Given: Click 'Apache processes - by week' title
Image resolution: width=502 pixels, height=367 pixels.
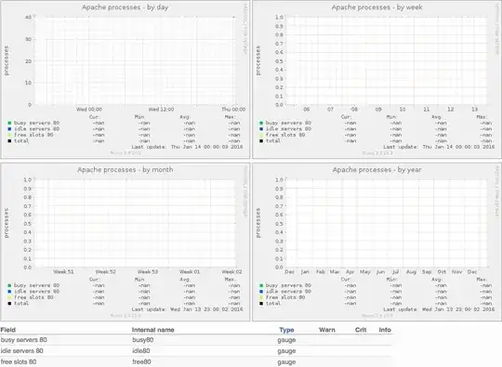Looking at the screenshot, I should click(376, 7).
